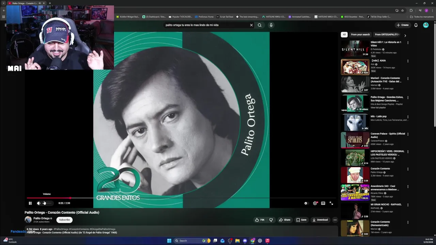Image resolution: width=436 pixels, height=245 pixels.
Task: Bookmark this page with the star icon
Action: click(402, 11)
